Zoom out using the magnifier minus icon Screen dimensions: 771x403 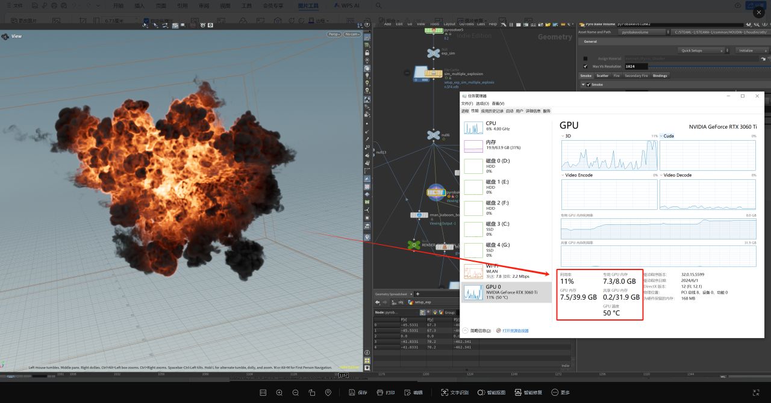tap(295, 392)
